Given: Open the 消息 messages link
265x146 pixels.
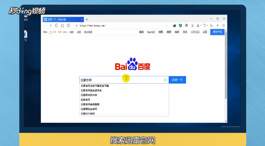Looking at the screenshot, I should (79, 32).
